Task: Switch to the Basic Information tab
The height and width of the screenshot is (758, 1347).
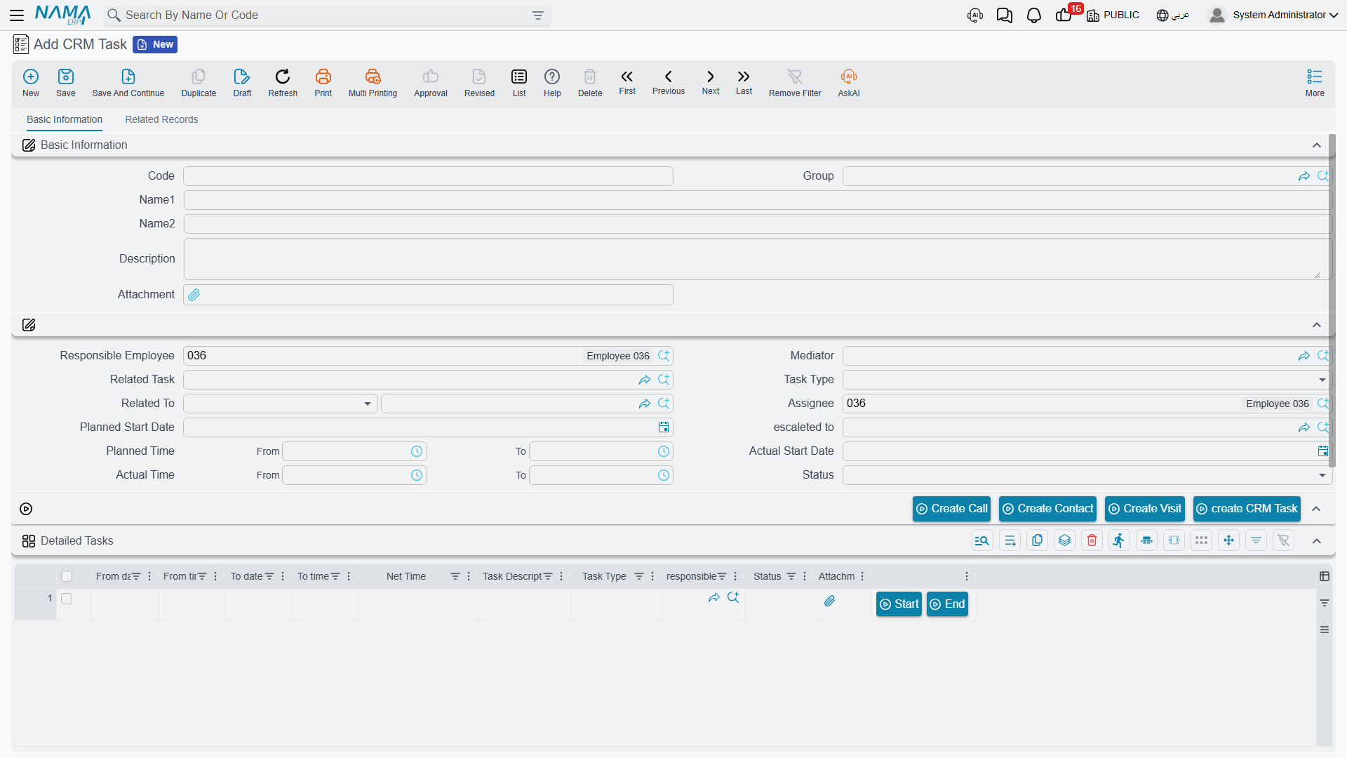Action: (x=65, y=119)
